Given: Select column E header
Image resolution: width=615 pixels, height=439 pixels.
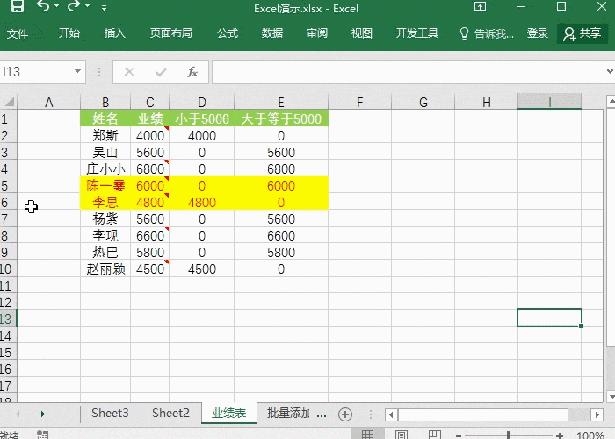Looking at the screenshot, I should tap(281, 103).
